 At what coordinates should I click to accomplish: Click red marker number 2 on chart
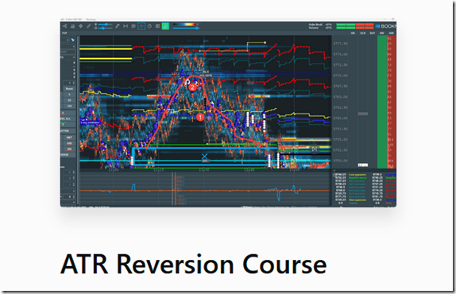click(x=192, y=87)
